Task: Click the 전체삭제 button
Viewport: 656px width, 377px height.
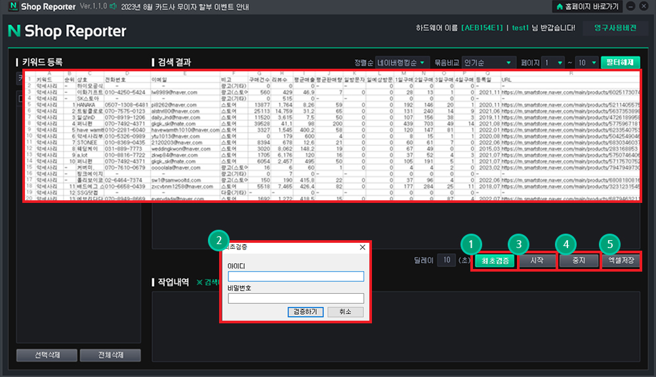Action: pos(110,355)
